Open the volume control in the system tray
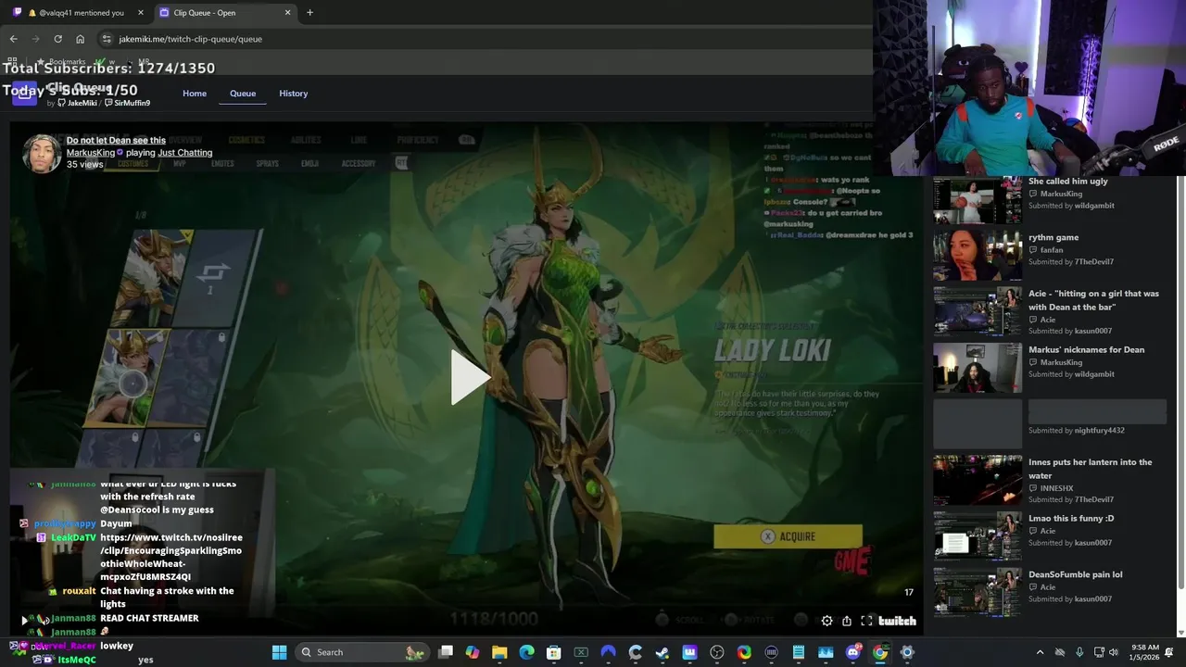This screenshot has width=1186, height=667. (x=1113, y=652)
